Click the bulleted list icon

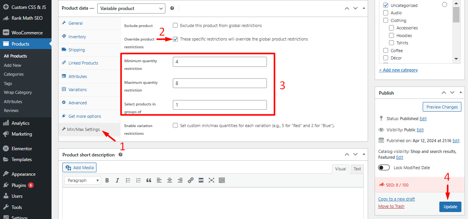click(128, 180)
